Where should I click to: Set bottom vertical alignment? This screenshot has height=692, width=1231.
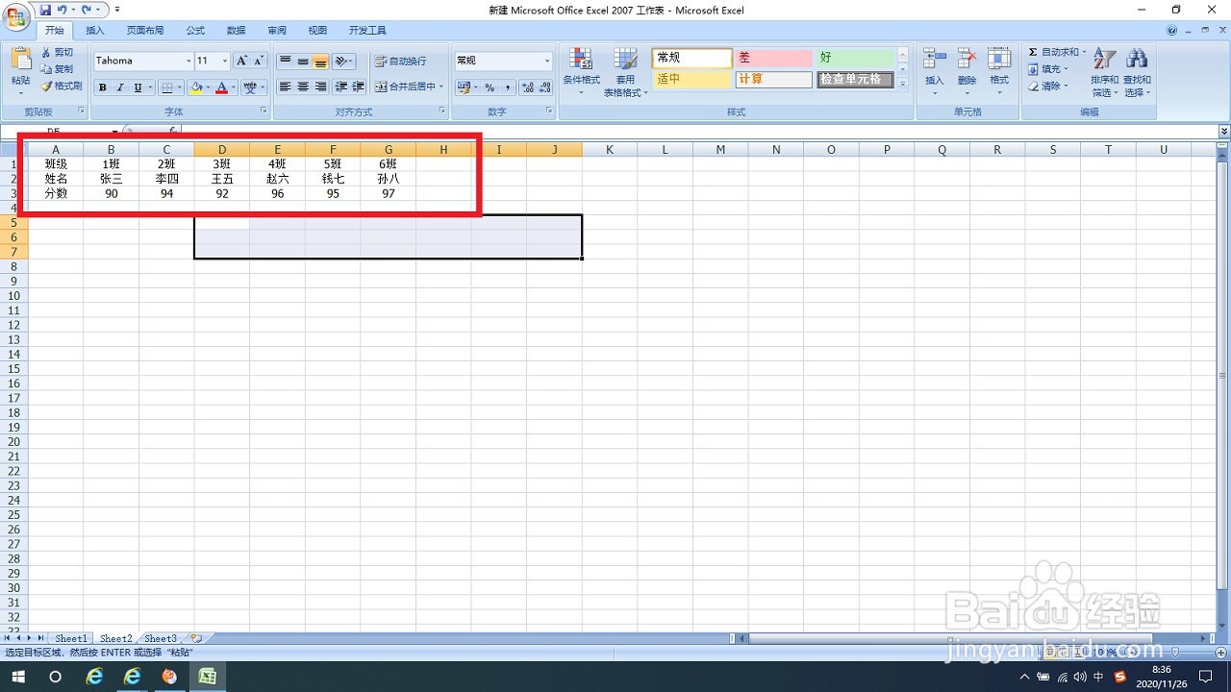(320, 61)
